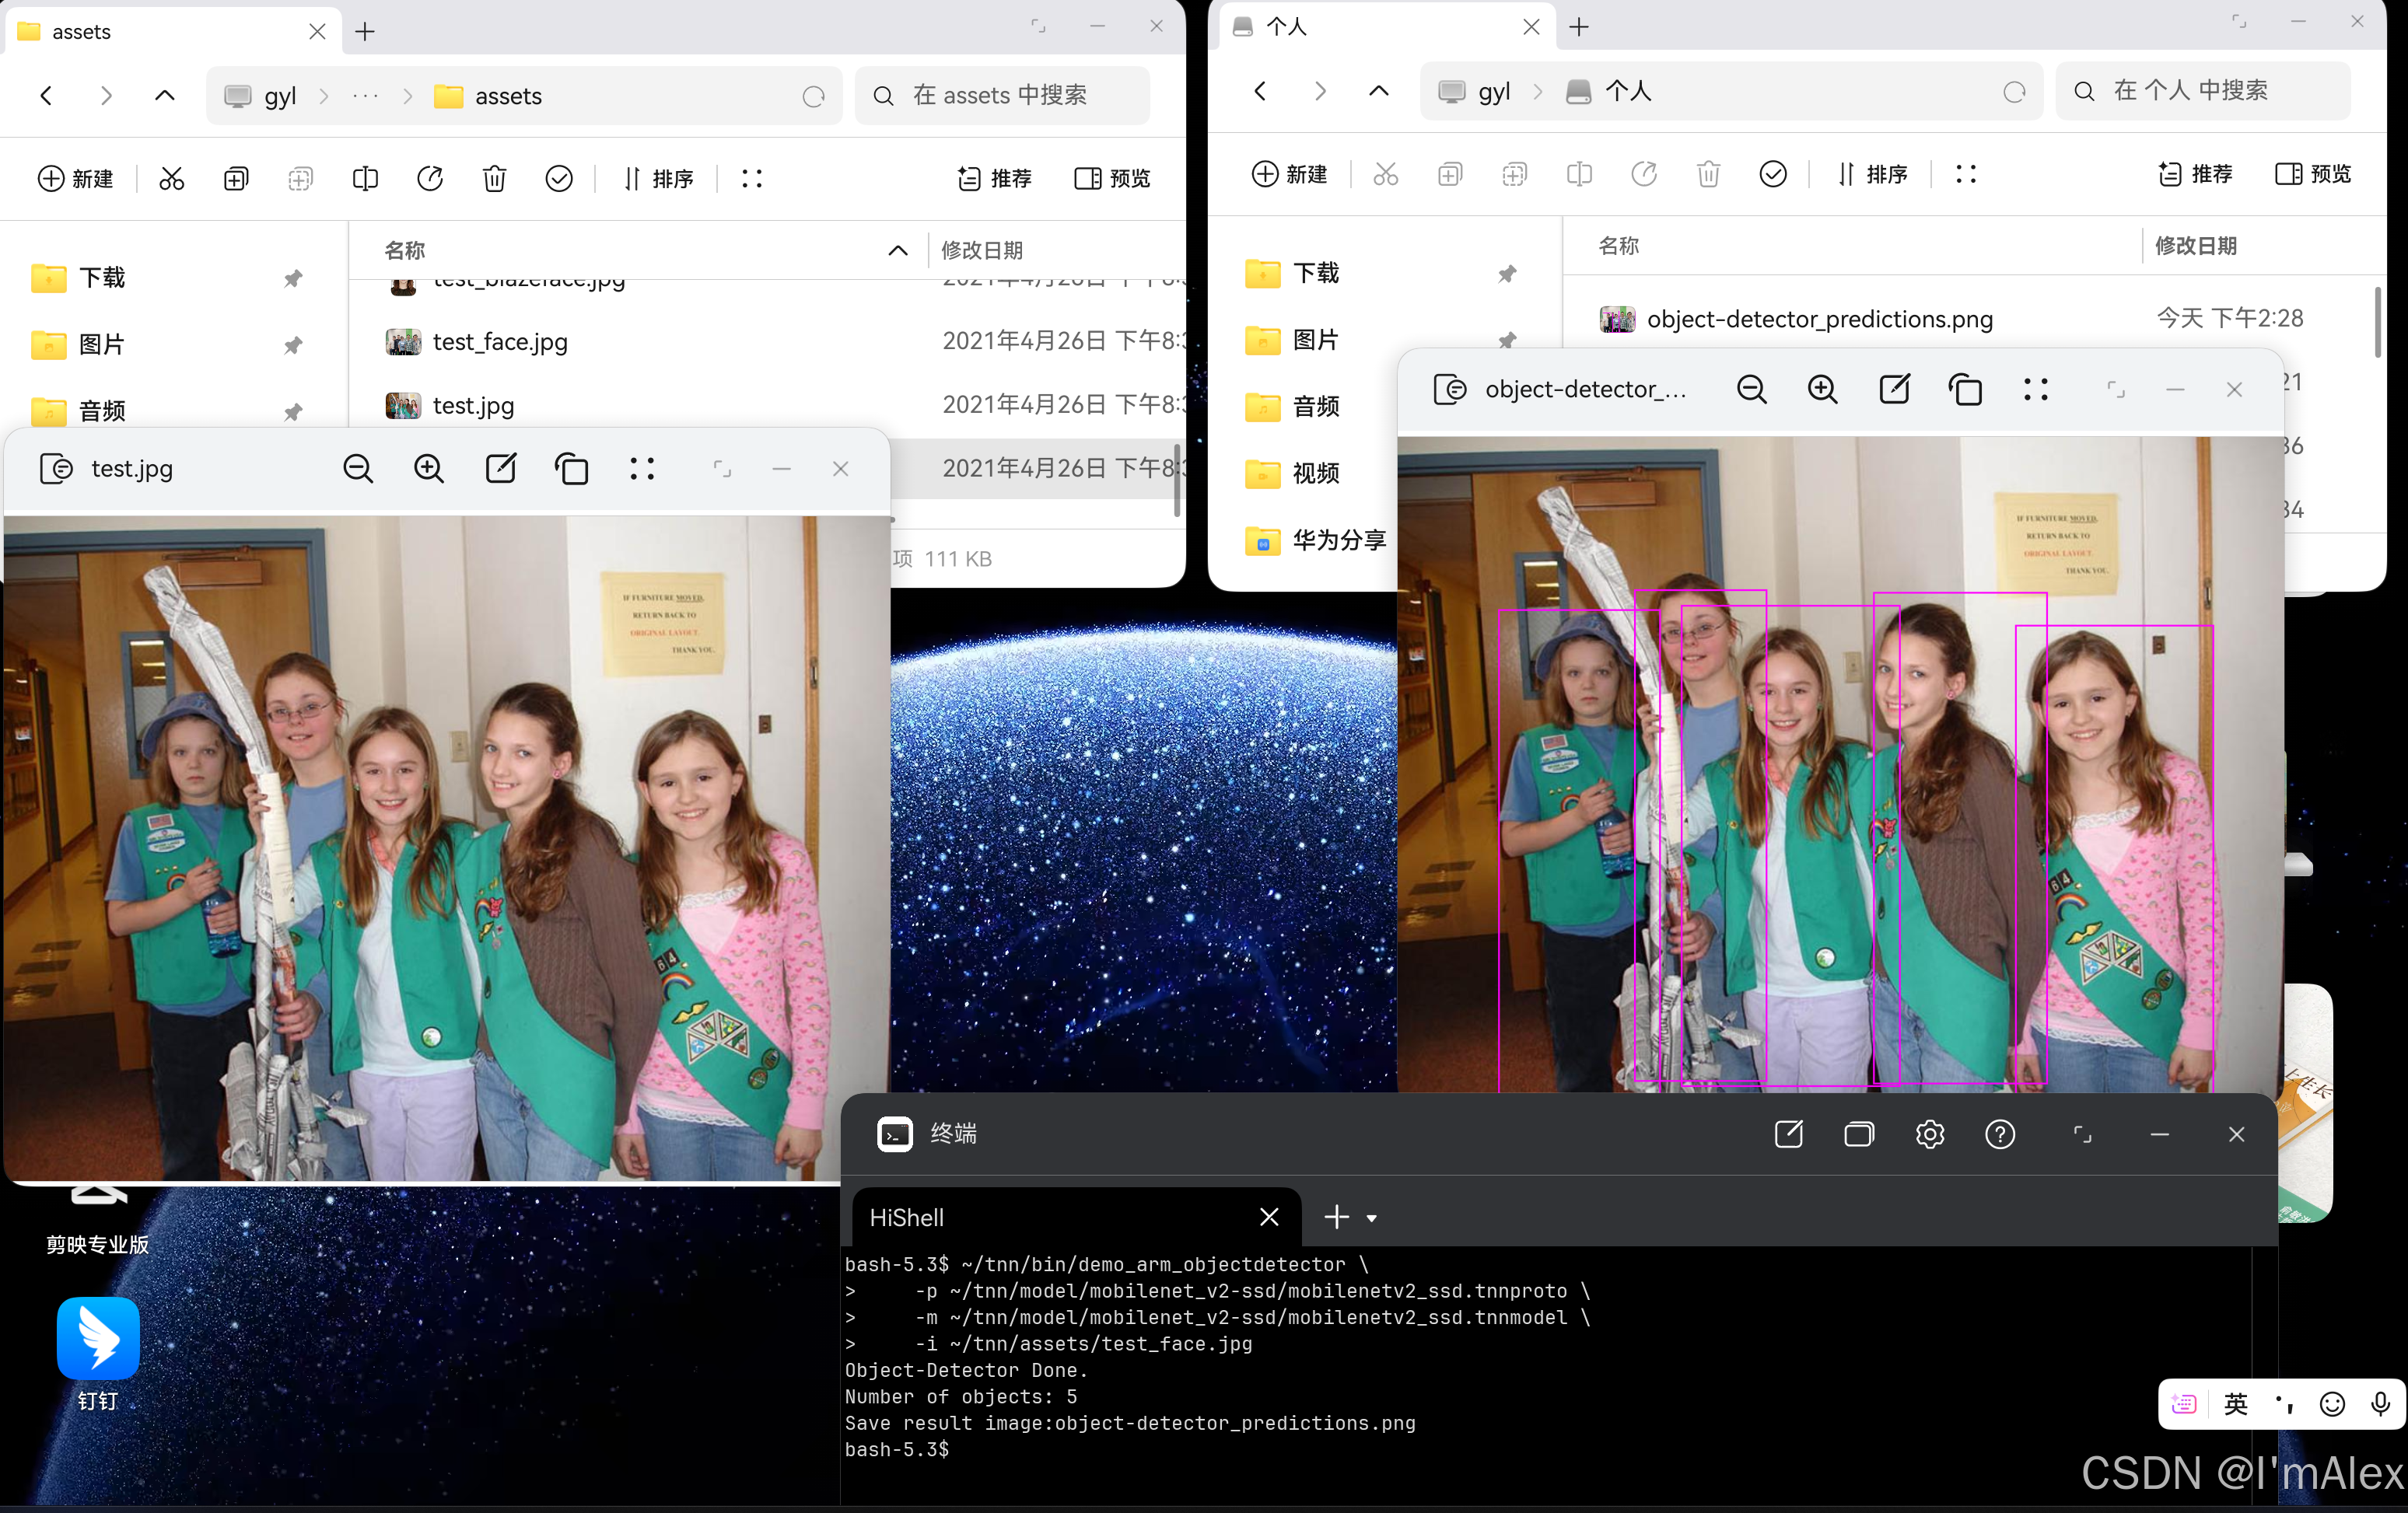
Task: Click copy icon in object-detector viewer
Action: 1965,390
